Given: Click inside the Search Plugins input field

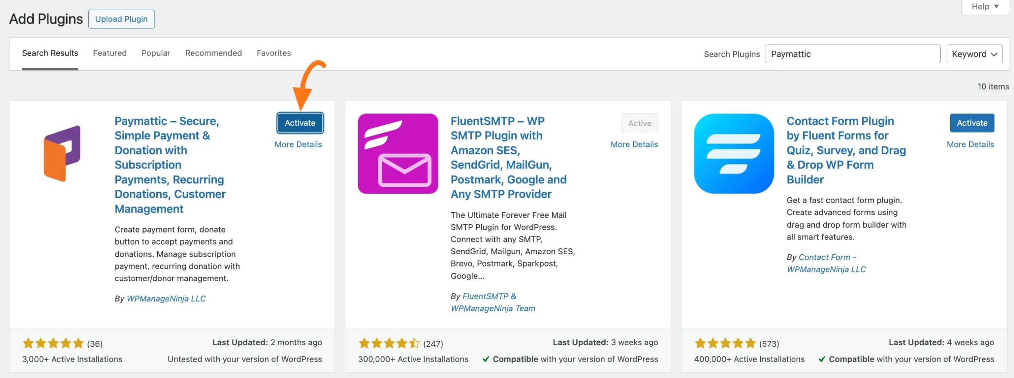Looking at the screenshot, I should (852, 54).
